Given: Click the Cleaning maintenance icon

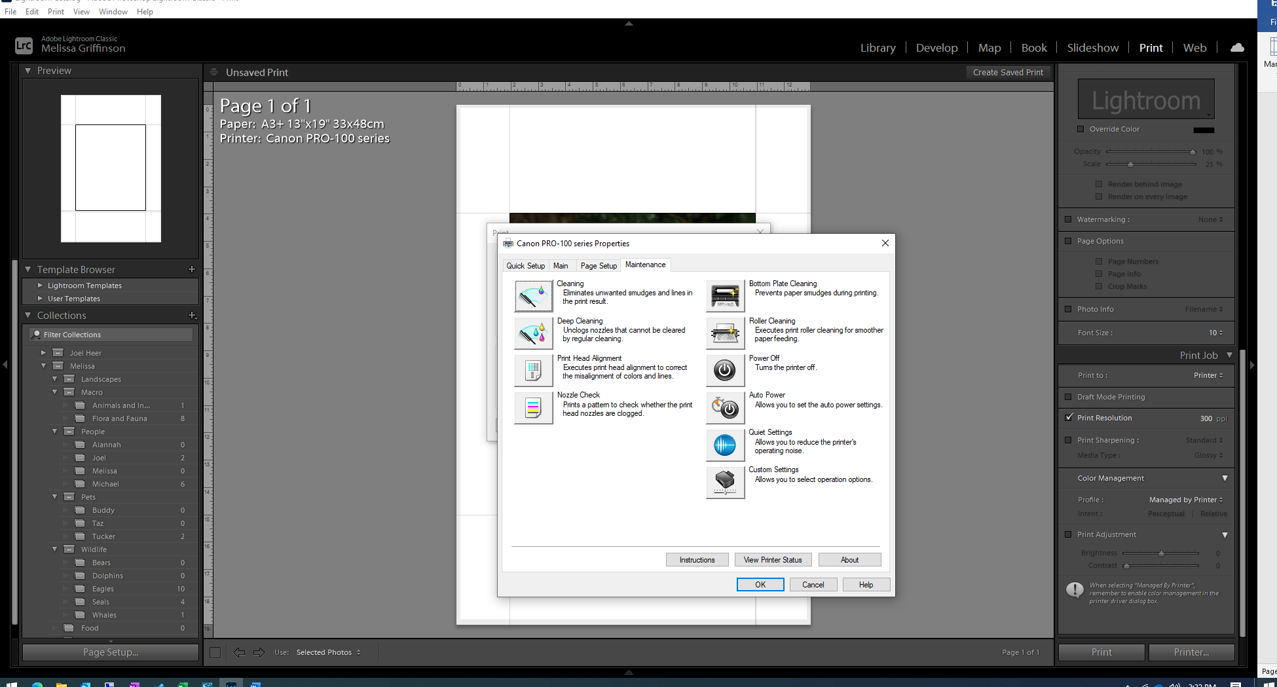Looking at the screenshot, I should pos(533,296).
